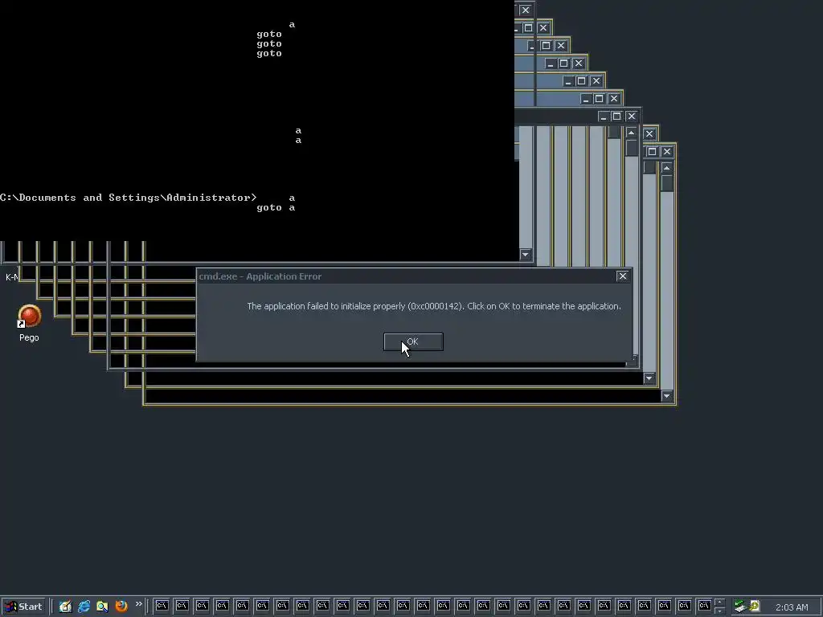Image resolution: width=823 pixels, height=617 pixels.
Task: Click the last cmd button on the taskbar
Action: click(704, 606)
